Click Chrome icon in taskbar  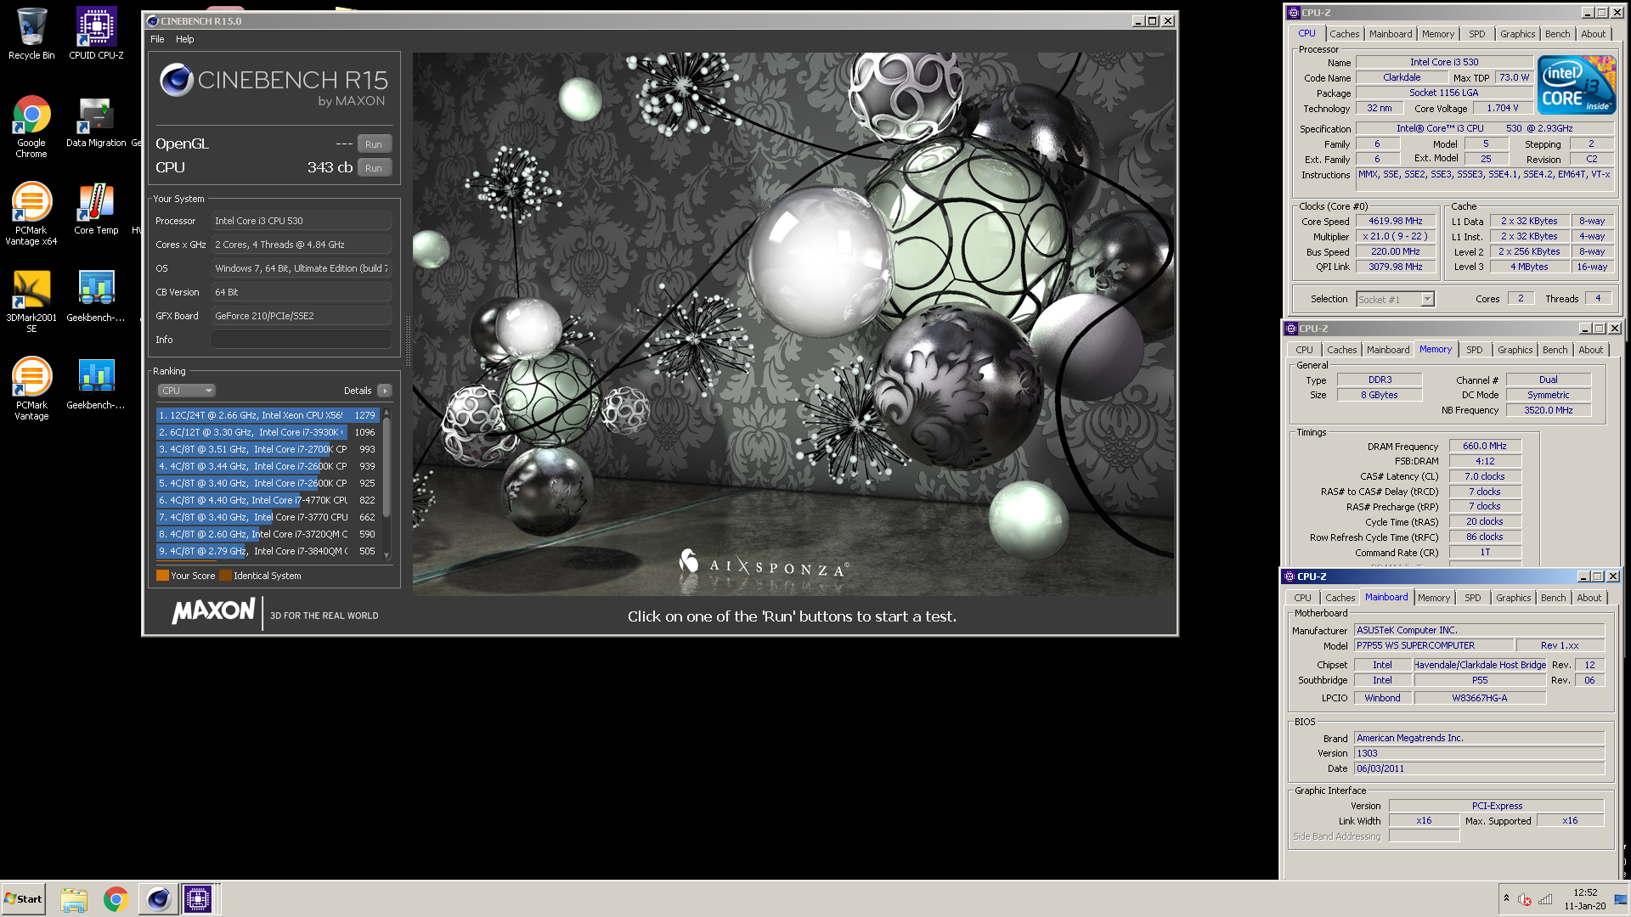pyautogui.click(x=116, y=899)
